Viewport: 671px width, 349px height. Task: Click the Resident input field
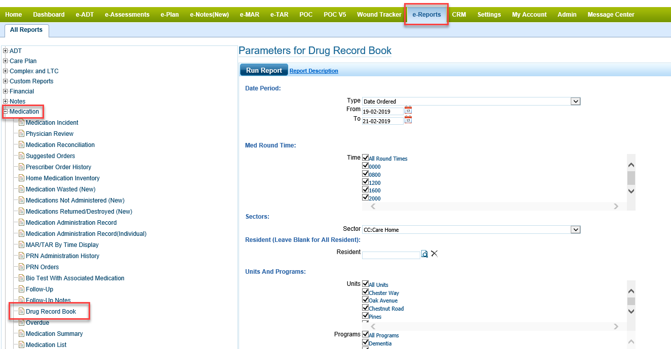391,255
